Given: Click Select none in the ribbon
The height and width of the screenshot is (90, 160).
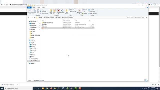Looking at the screenshot, I should pos(92,12).
